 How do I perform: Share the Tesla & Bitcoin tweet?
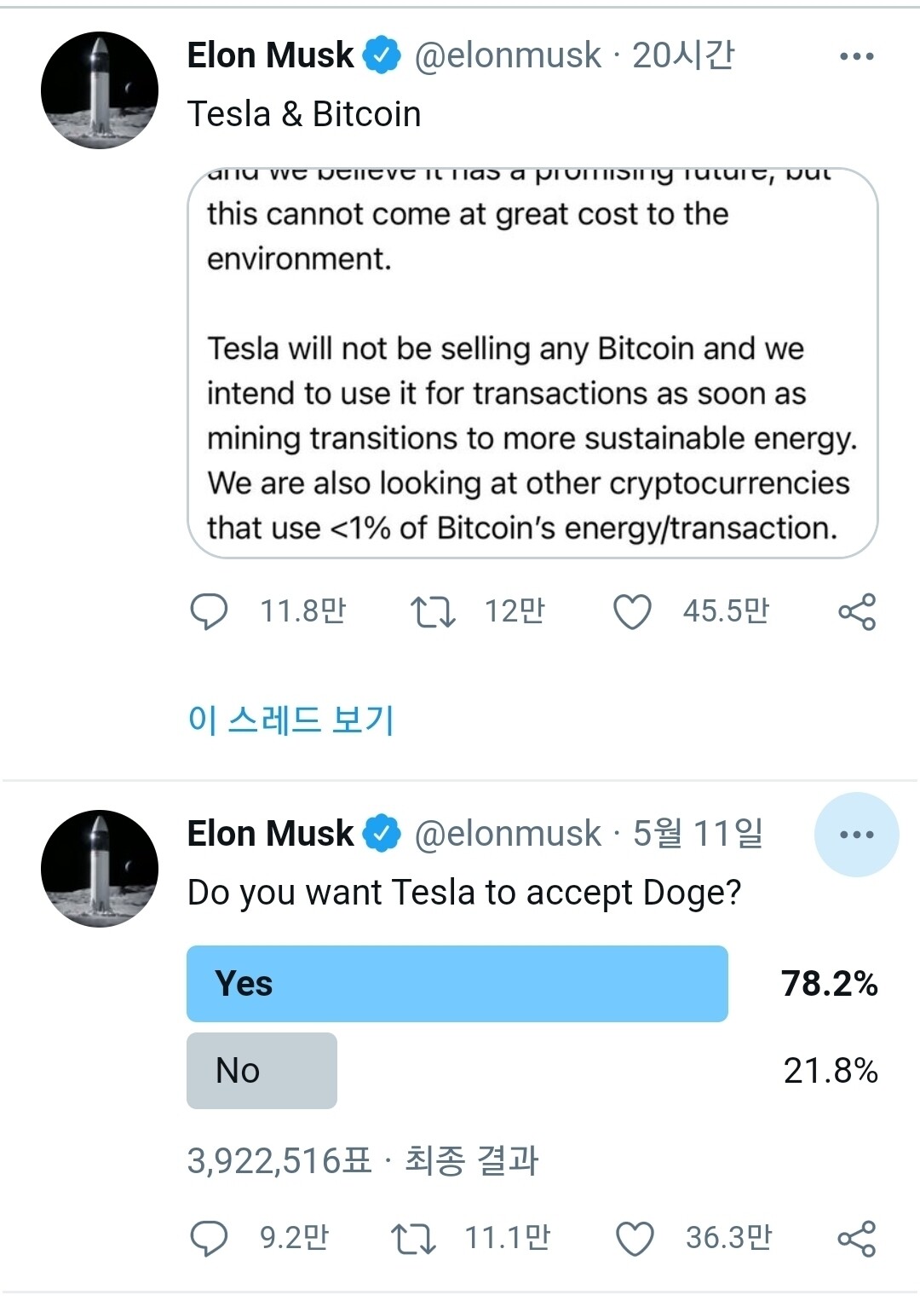click(856, 611)
